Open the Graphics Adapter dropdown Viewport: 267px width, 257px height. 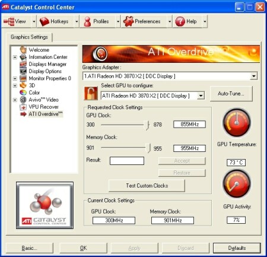click(253, 76)
